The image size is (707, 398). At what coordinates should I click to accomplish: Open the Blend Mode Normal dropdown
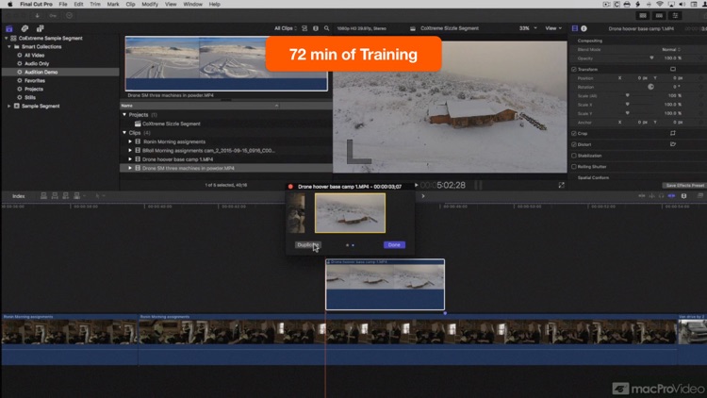671,50
